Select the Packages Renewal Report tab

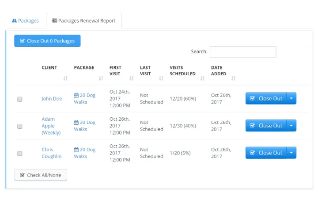(84, 21)
